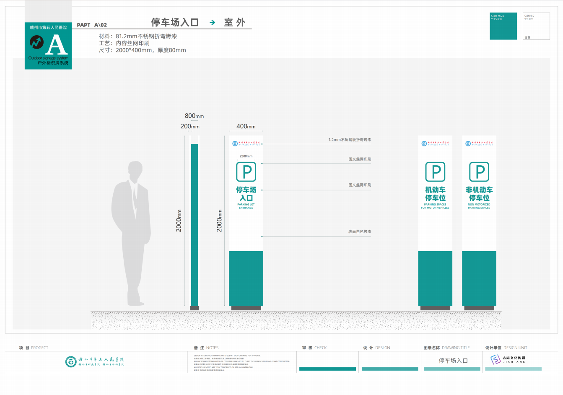Select 'PARKING SPACES FOR MOTOR VEHICLES' text
This screenshot has width=563, height=395.
tap(435, 206)
